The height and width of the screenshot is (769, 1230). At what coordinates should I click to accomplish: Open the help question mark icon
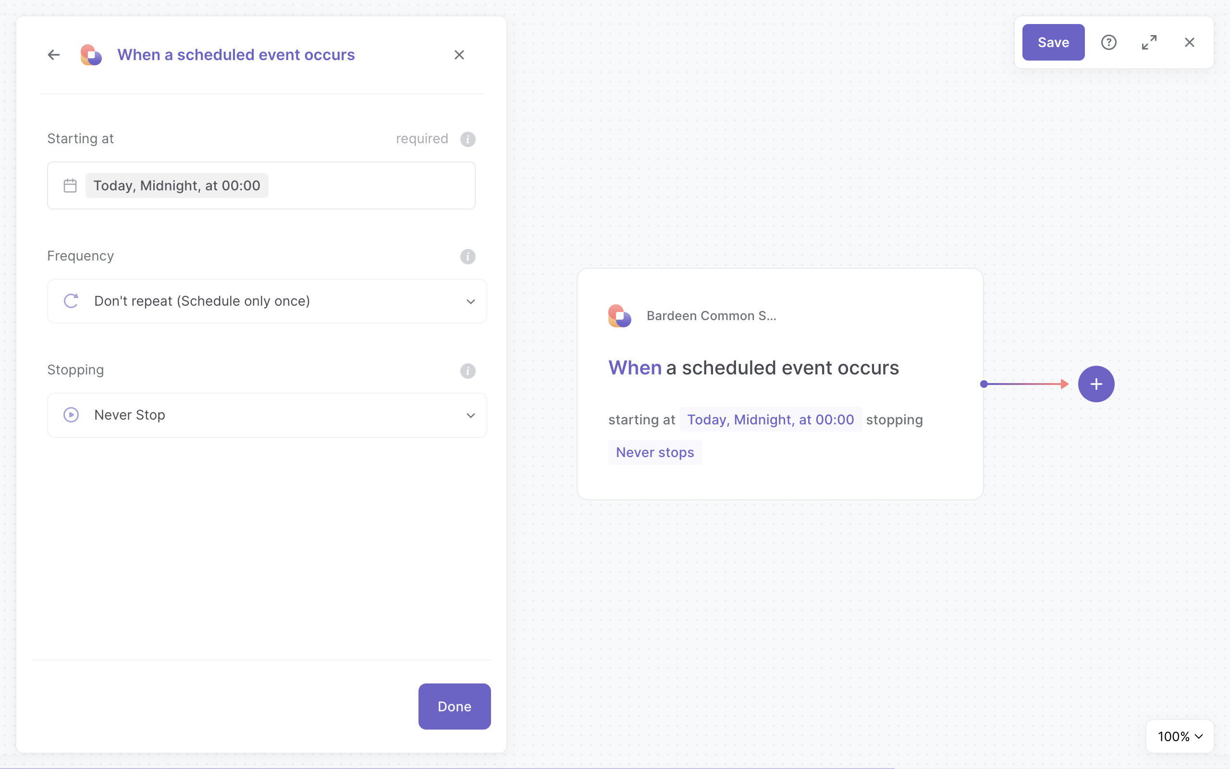(1108, 42)
